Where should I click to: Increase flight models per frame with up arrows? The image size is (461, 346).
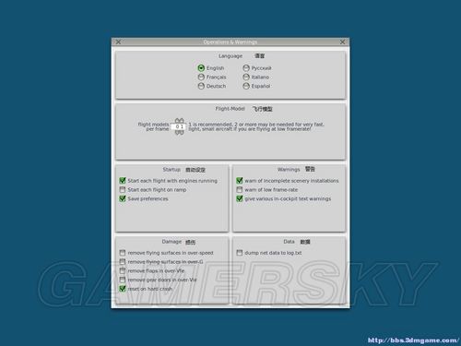point(180,121)
